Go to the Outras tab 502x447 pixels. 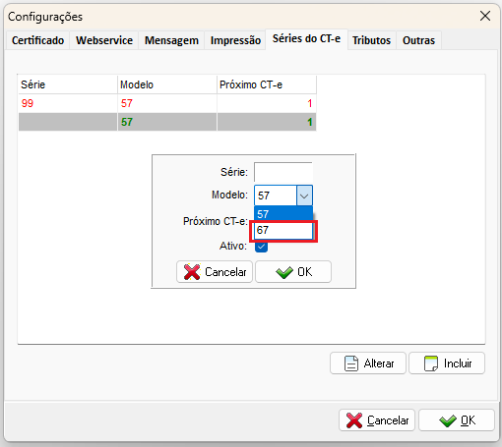pyautogui.click(x=418, y=40)
